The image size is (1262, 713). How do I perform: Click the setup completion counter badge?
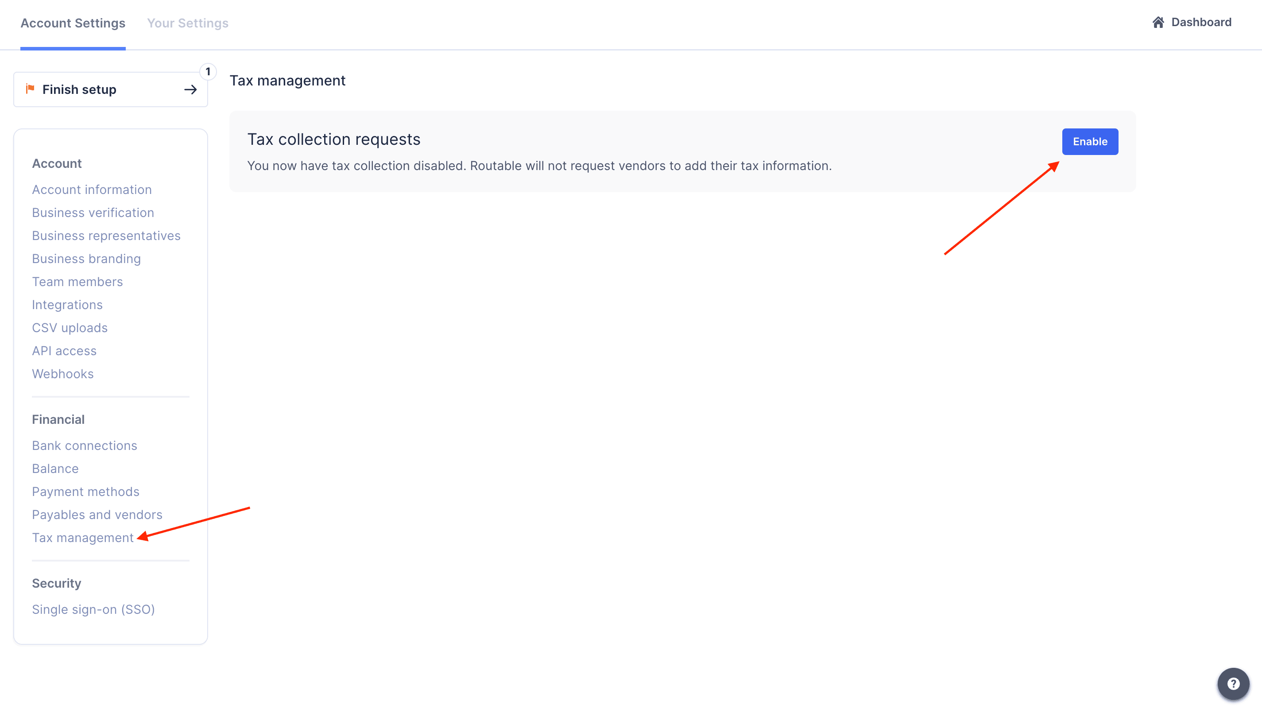(207, 71)
